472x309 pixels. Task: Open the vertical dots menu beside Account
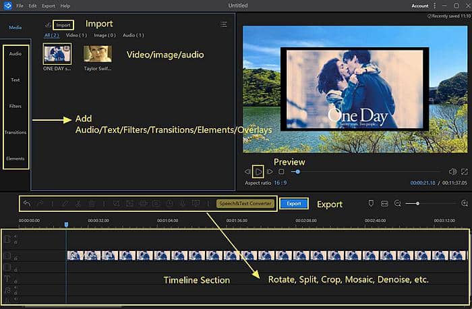click(434, 5)
